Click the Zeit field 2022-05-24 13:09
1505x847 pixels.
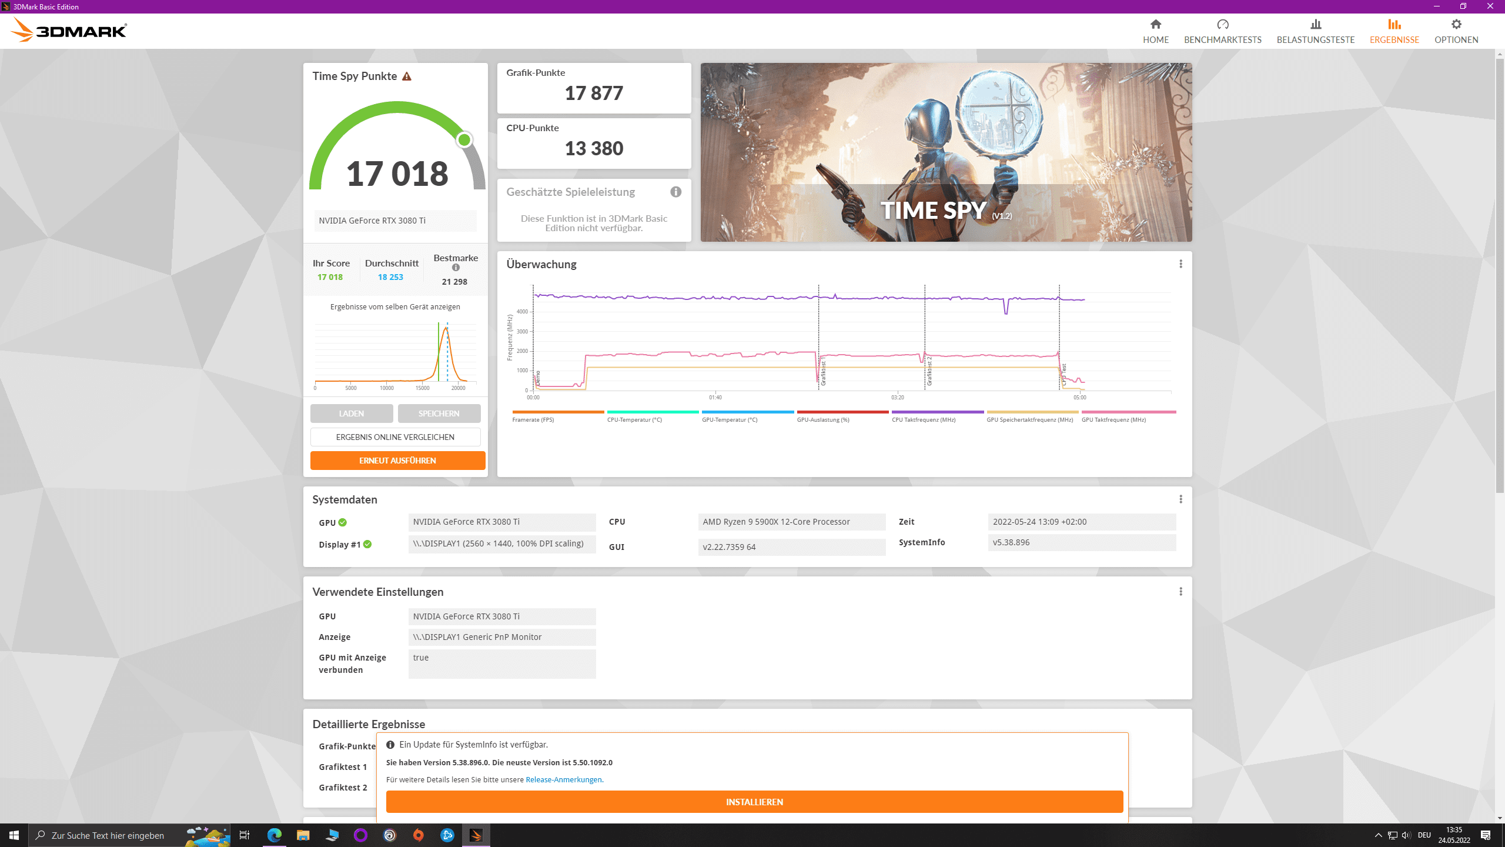point(1082,522)
